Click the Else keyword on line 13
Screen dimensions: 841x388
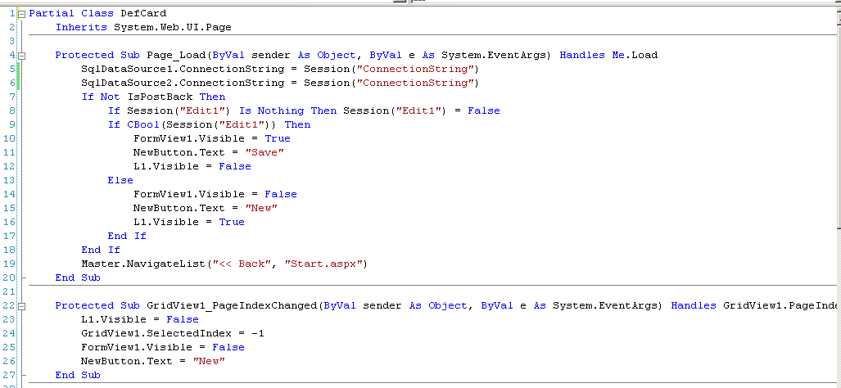120,181
